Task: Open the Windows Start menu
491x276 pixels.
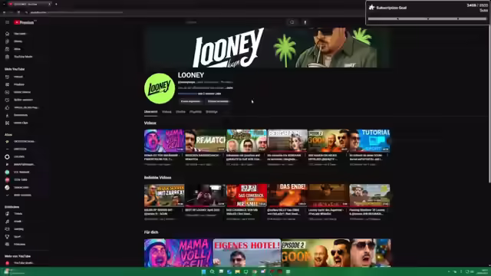Action: [x=203, y=271]
